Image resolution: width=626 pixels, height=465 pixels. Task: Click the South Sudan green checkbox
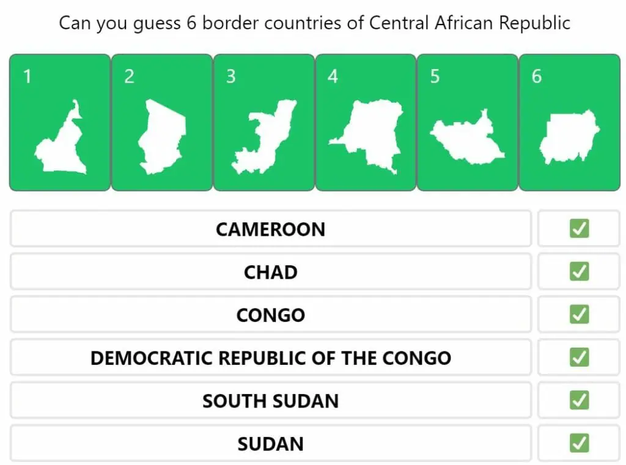579,400
